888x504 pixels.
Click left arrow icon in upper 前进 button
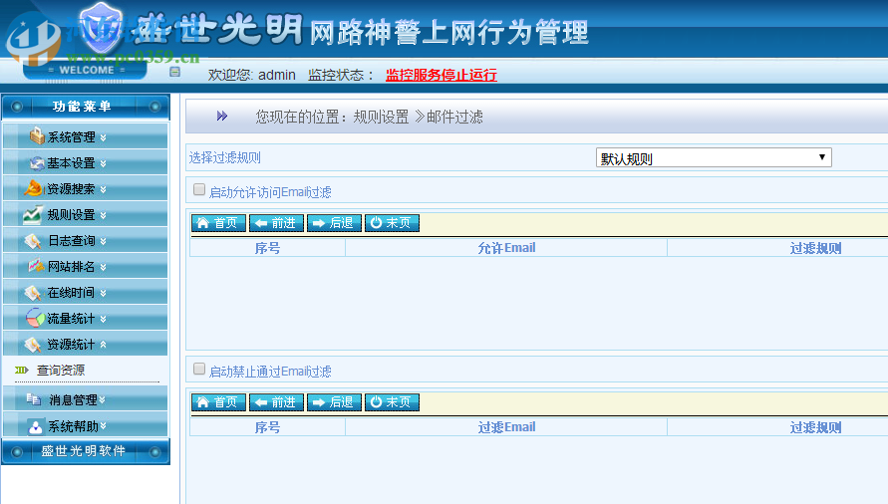coord(260,223)
